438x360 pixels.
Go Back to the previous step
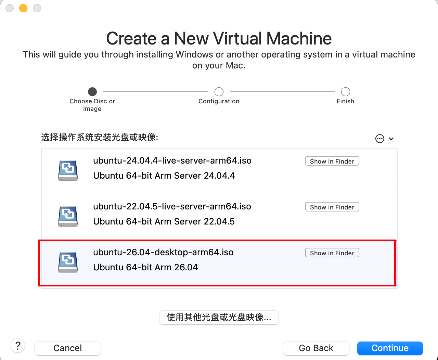(316, 348)
